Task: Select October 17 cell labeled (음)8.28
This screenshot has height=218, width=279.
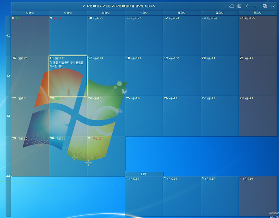Action: (106, 76)
